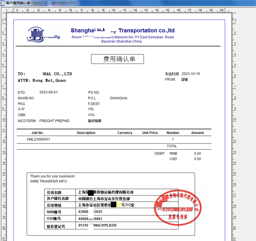The height and width of the screenshot is (241, 256).
Task: Click the 费用确认单 title box
Action: [117, 59]
